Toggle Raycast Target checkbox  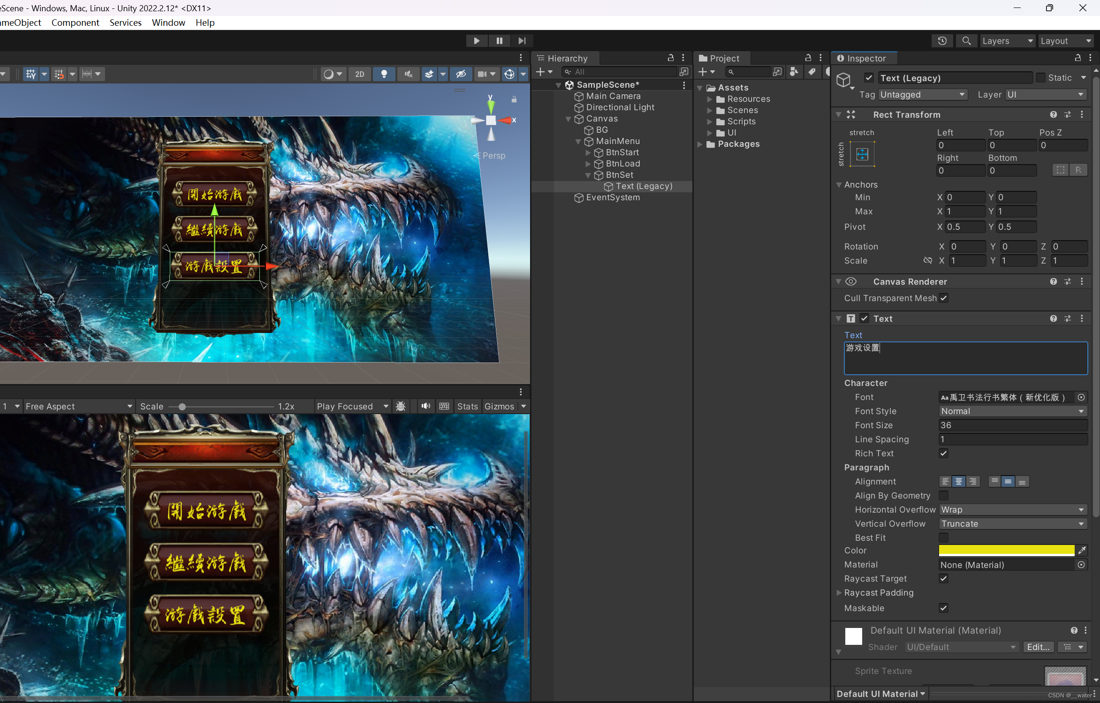[x=944, y=579]
